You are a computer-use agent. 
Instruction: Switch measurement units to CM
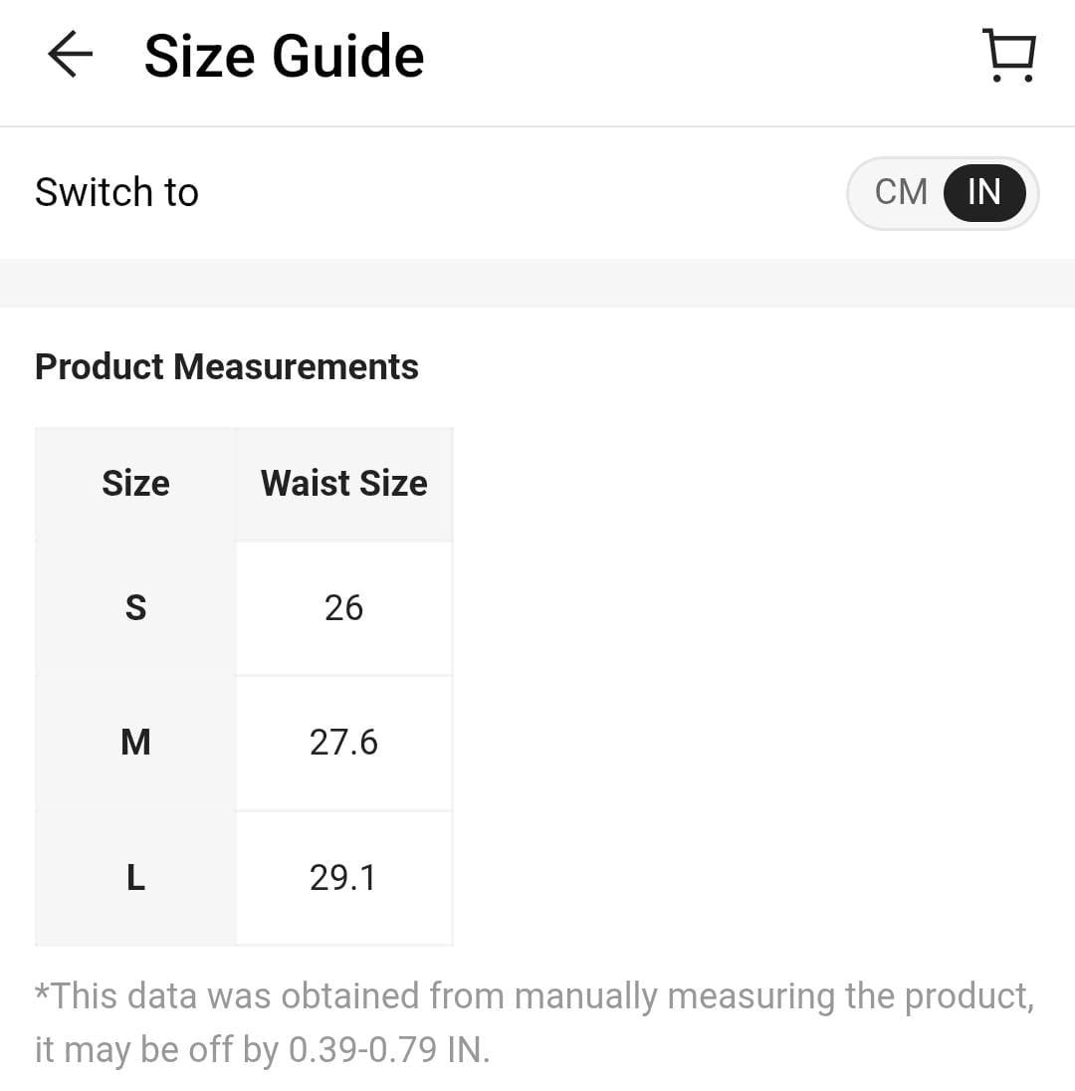[901, 192]
